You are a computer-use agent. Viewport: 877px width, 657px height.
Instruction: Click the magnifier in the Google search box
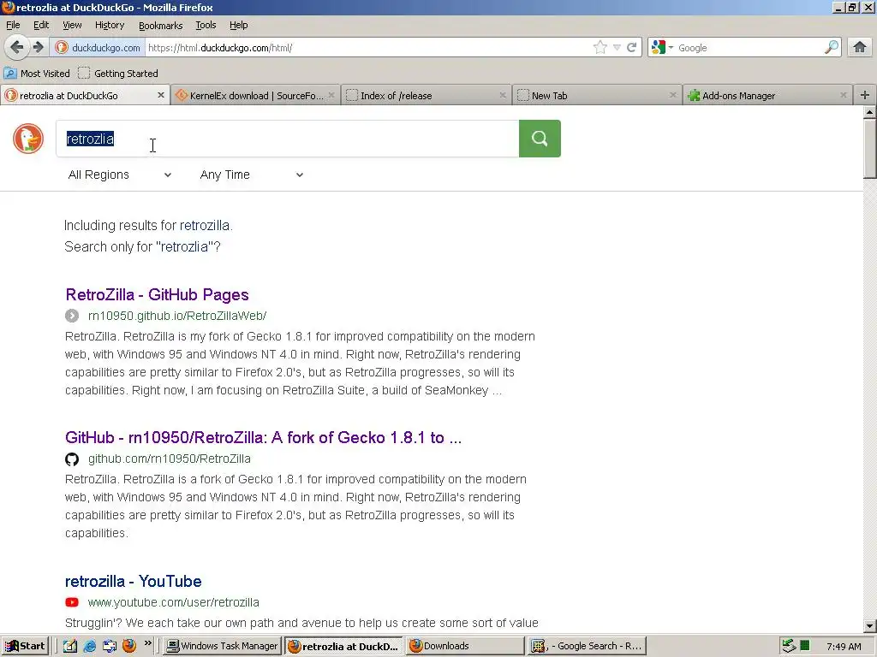click(x=832, y=48)
